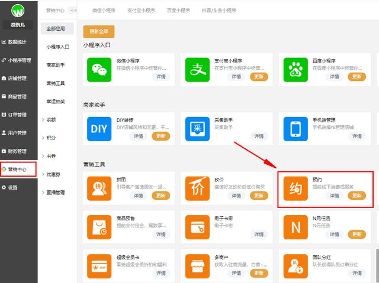Open the 电子卡密 wallet icon
The height and width of the screenshot is (283, 379).
[197, 227]
